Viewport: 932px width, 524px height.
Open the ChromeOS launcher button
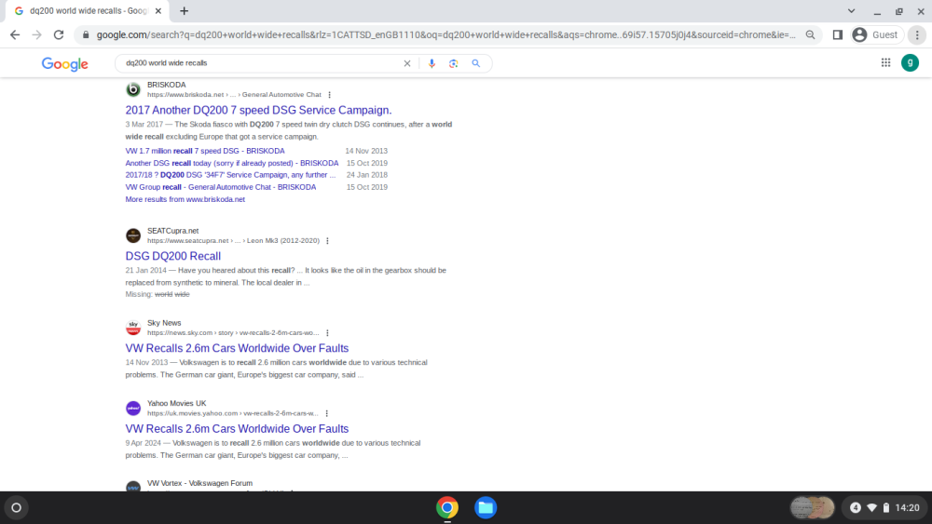tap(17, 507)
